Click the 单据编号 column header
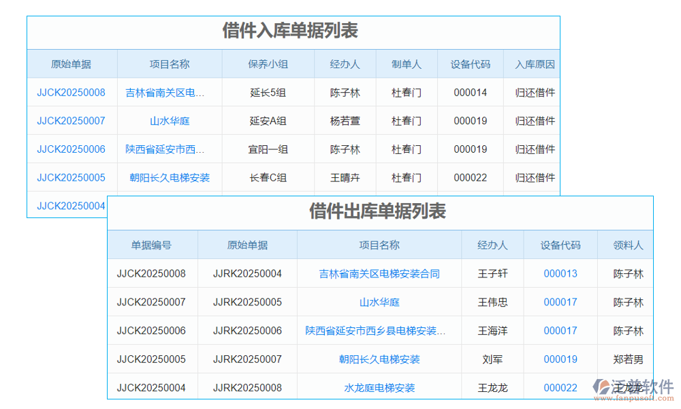The width and height of the screenshot is (681, 409). [151, 245]
